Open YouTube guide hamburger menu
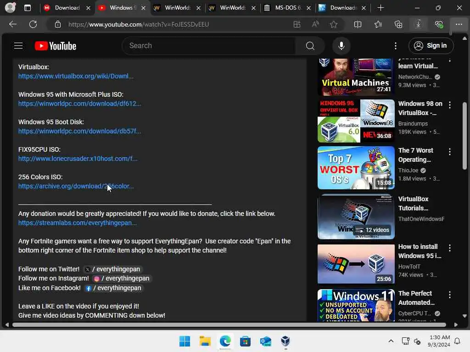 coord(18,45)
